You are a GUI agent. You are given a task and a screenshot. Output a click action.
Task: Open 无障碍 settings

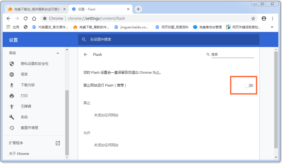(26, 107)
